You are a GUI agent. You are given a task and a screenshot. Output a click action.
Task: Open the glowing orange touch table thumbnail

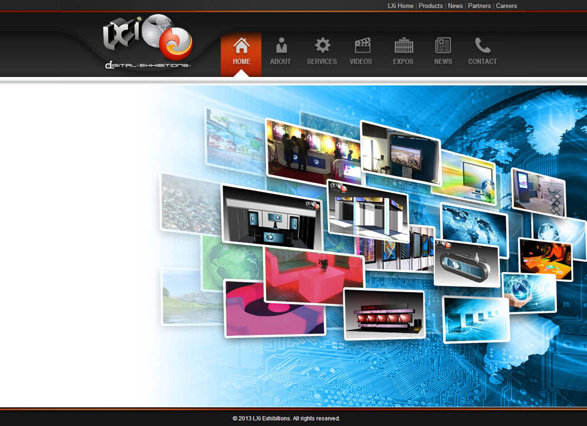[545, 257]
